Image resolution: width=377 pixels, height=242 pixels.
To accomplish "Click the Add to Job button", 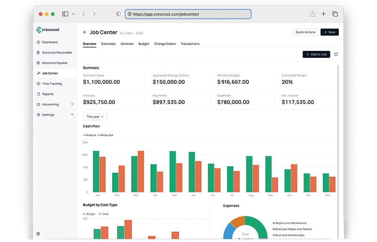I will 316,54.
